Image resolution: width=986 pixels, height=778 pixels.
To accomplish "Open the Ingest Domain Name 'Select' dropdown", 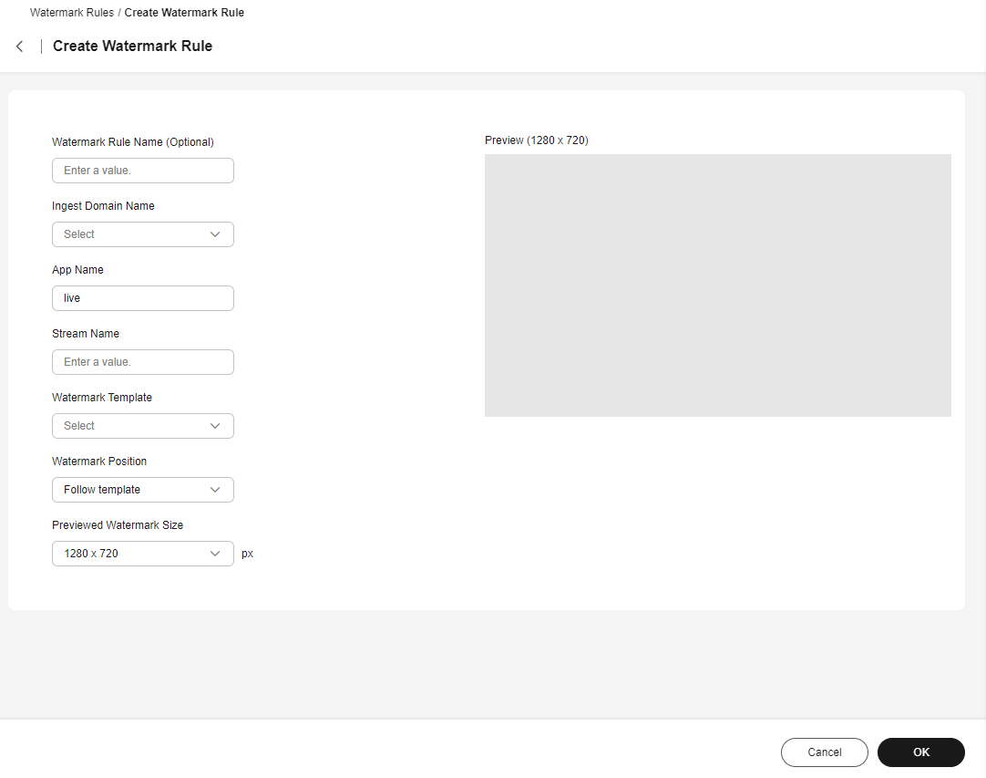I will 132,234.
